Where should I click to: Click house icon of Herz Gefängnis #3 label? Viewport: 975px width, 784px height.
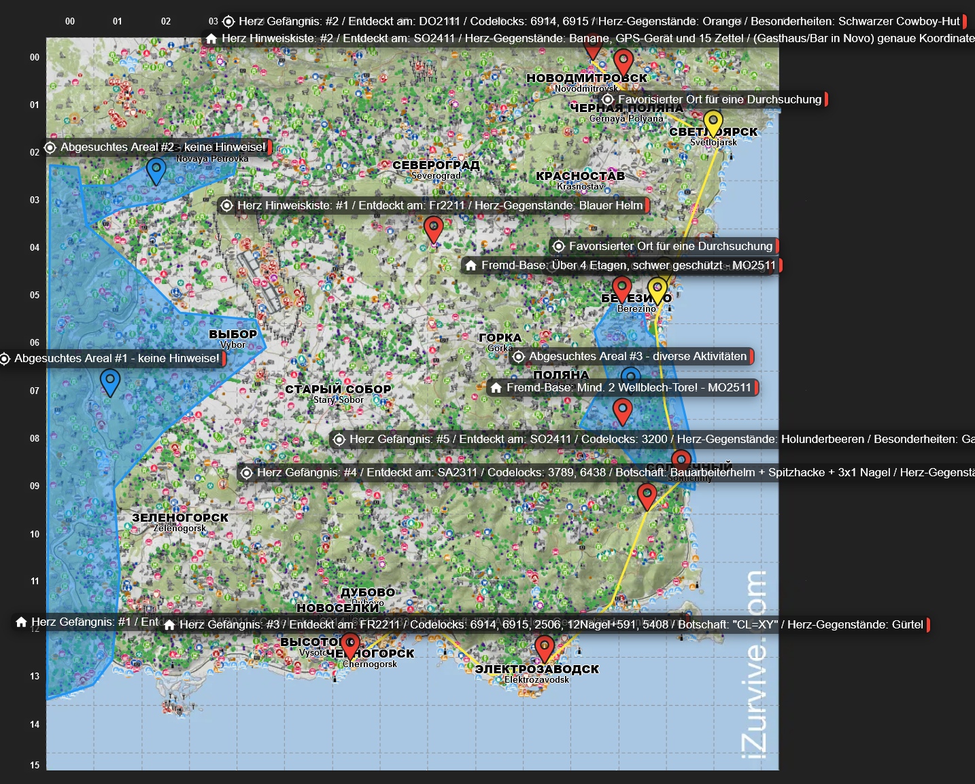tap(169, 624)
